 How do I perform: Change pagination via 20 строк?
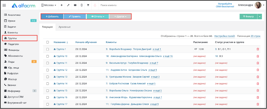point(256,36)
